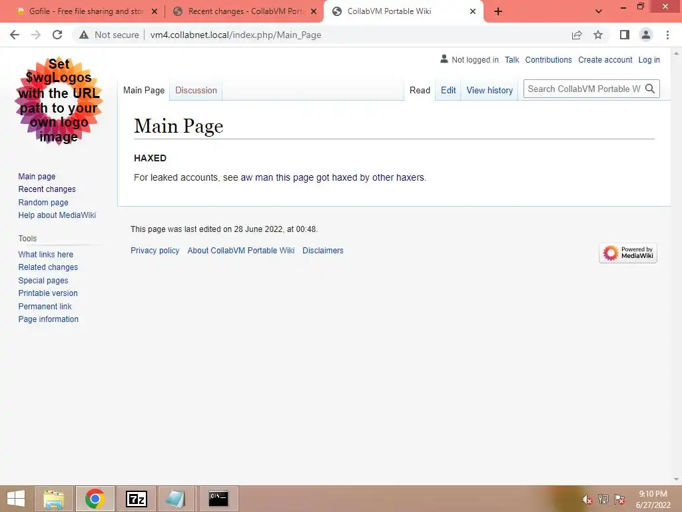This screenshot has width=682, height=512.
Task: Open What links here
Action: click(46, 254)
